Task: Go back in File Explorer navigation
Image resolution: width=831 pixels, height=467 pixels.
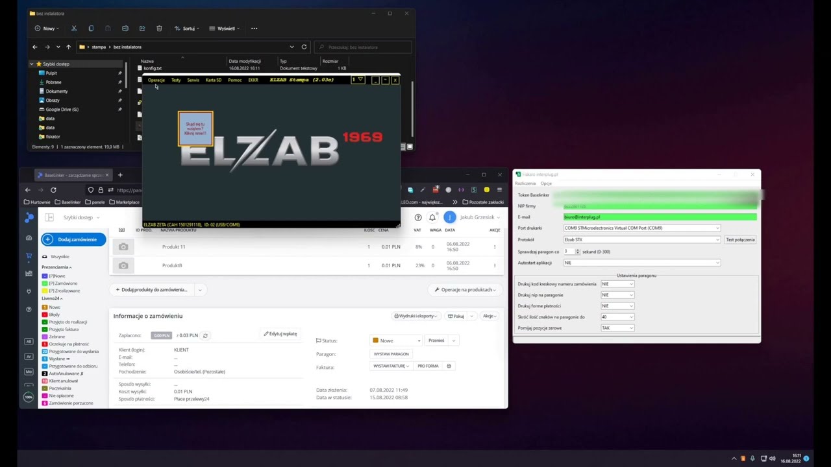Action: point(35,47)
